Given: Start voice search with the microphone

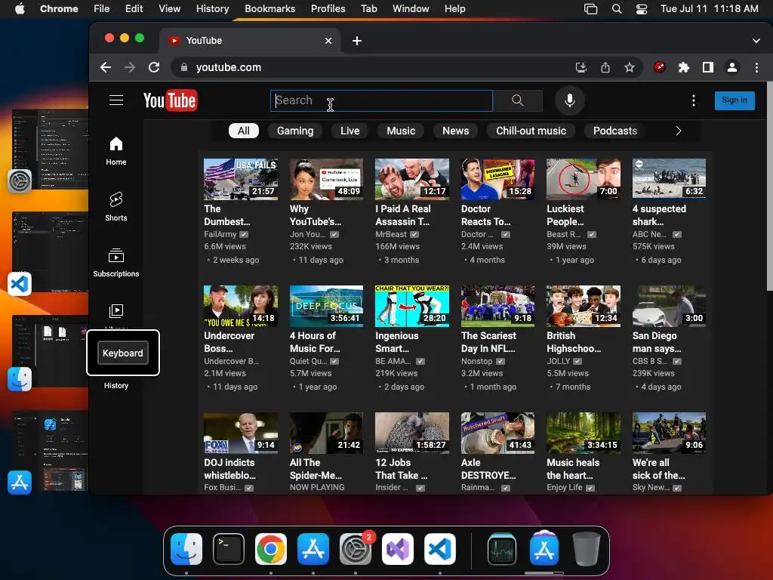Looking at the screenshot, I should tap(569, 100).
